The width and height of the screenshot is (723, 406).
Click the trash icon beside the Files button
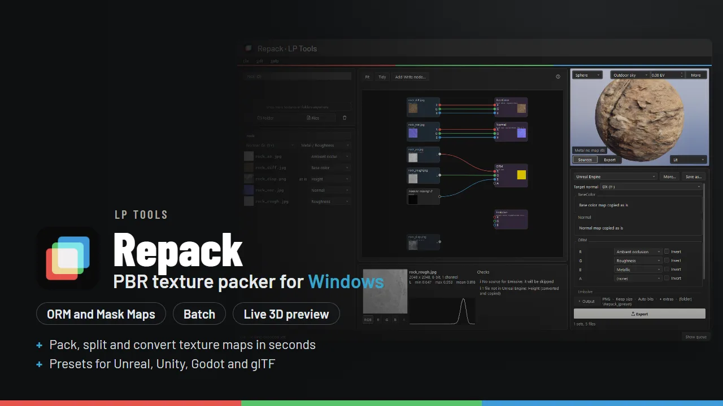[345, 118]
